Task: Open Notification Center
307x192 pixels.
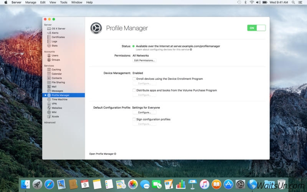Action: (x=300, y=2)
